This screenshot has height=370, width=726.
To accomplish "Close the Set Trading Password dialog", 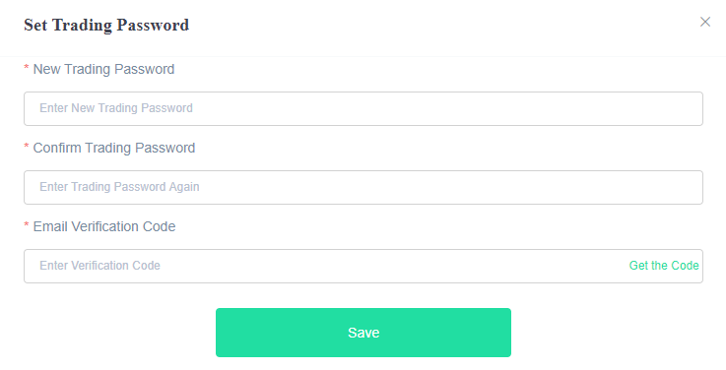I will pyautogui.click(x=704, y=22).
